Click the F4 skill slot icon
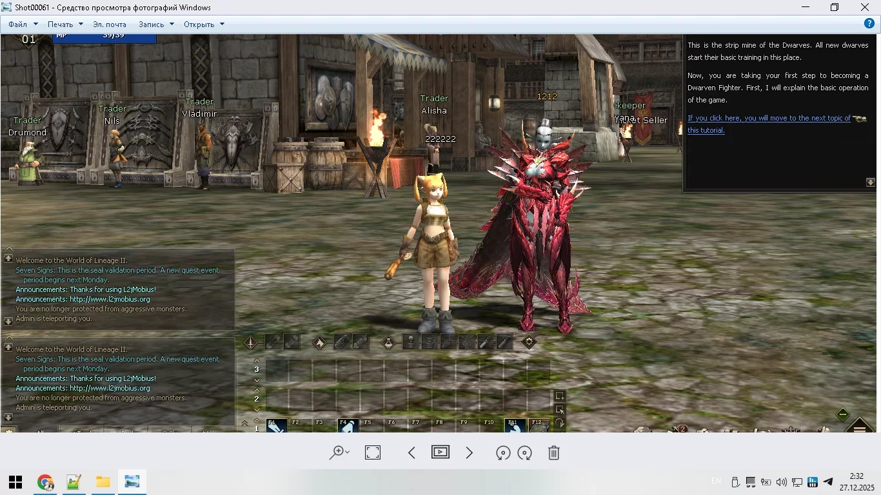 [x=348, y=426]
